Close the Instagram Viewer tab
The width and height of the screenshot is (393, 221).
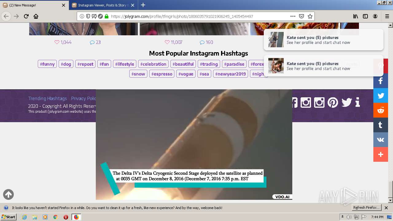pos(132,5)
